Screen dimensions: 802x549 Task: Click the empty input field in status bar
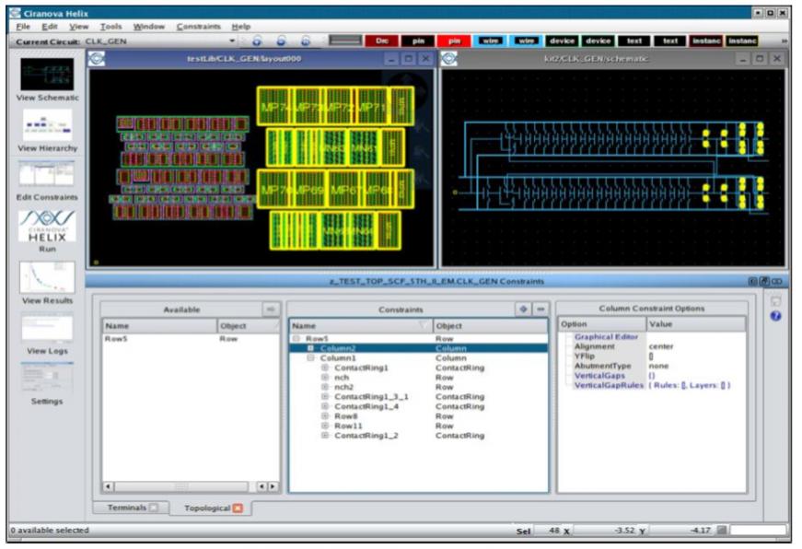(758, 530)
